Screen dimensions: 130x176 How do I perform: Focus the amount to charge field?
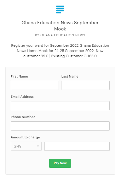(77, 146)
